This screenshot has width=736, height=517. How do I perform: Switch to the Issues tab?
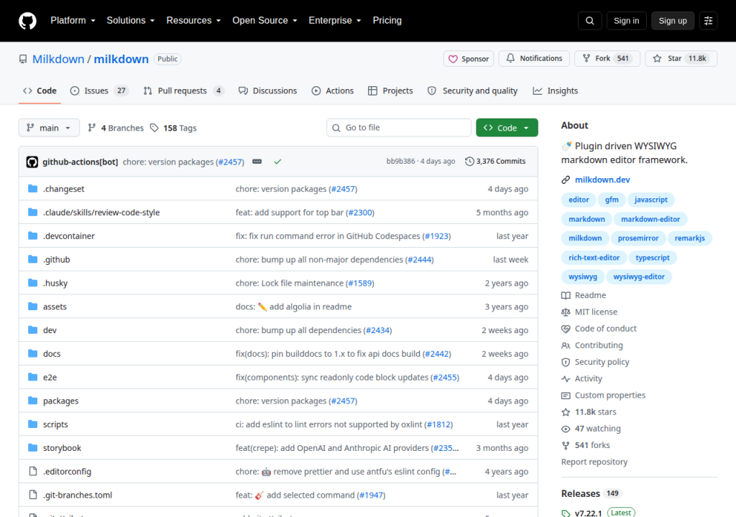pos(99,90)
